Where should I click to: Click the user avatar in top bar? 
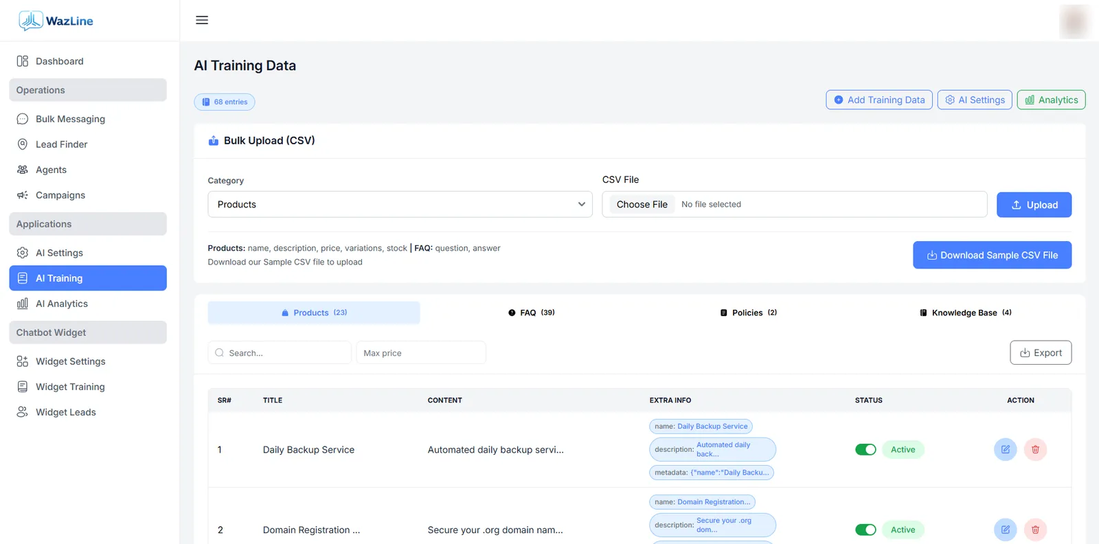coord(1074,21)
